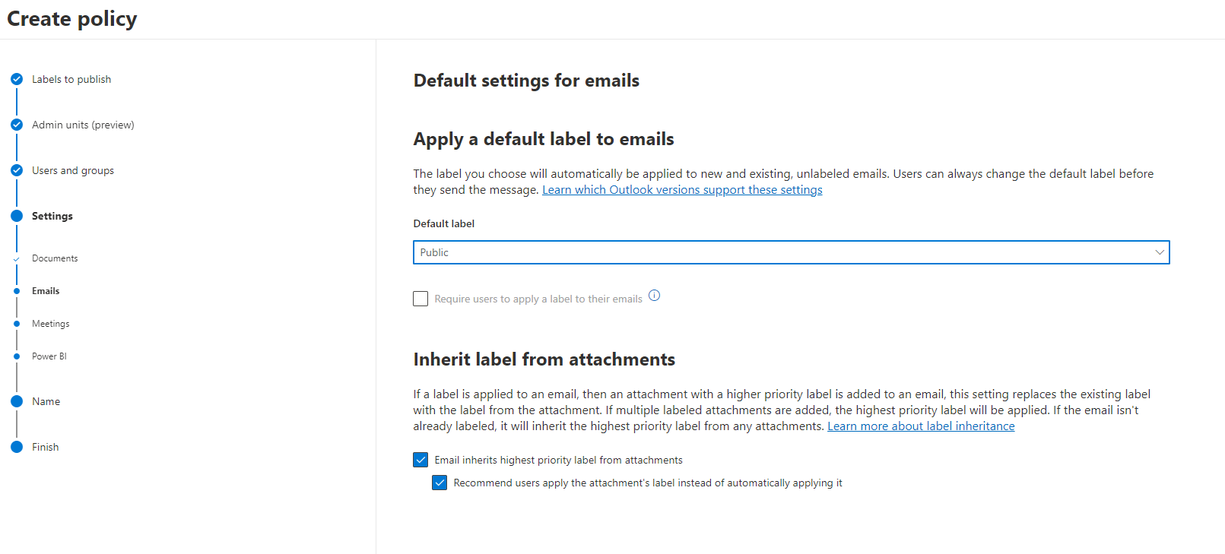
Task: Select the Emails sub-step
Action: 46,291
